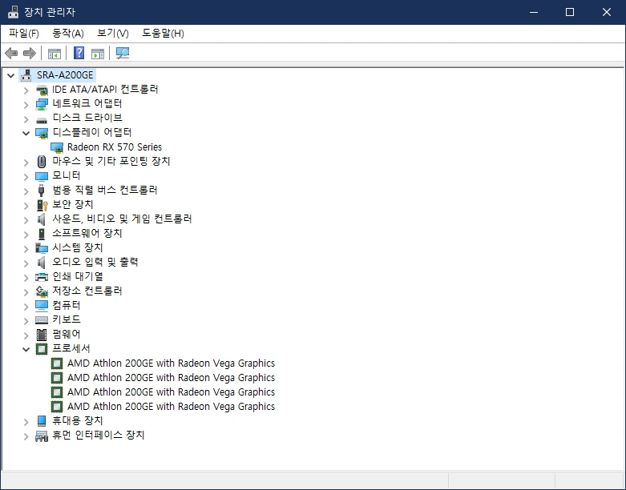The height and width of the screenshot is (490, 626).
Task: Click the Forward arrow toolbar icon
Action: tap(30, 53)
